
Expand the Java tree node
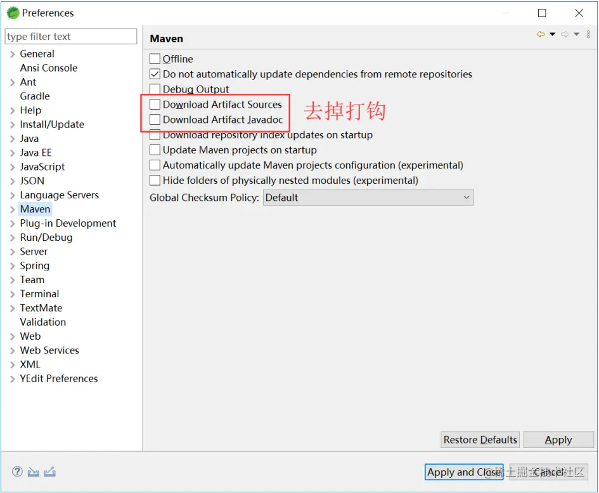click(x=13, y=139)
